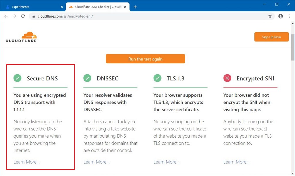Open Chrome's three-dot menu
This screenshot has width=295, height=176.
coord(289,16)
